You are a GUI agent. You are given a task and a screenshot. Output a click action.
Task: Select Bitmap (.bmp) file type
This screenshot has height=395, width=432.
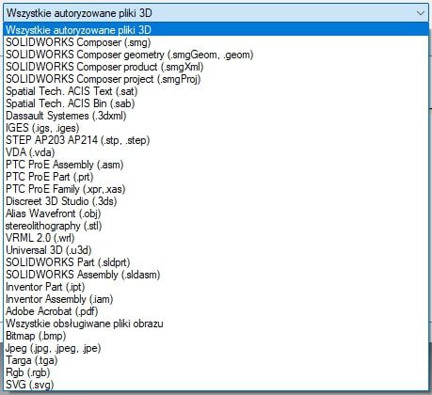[x=216, y=336]
